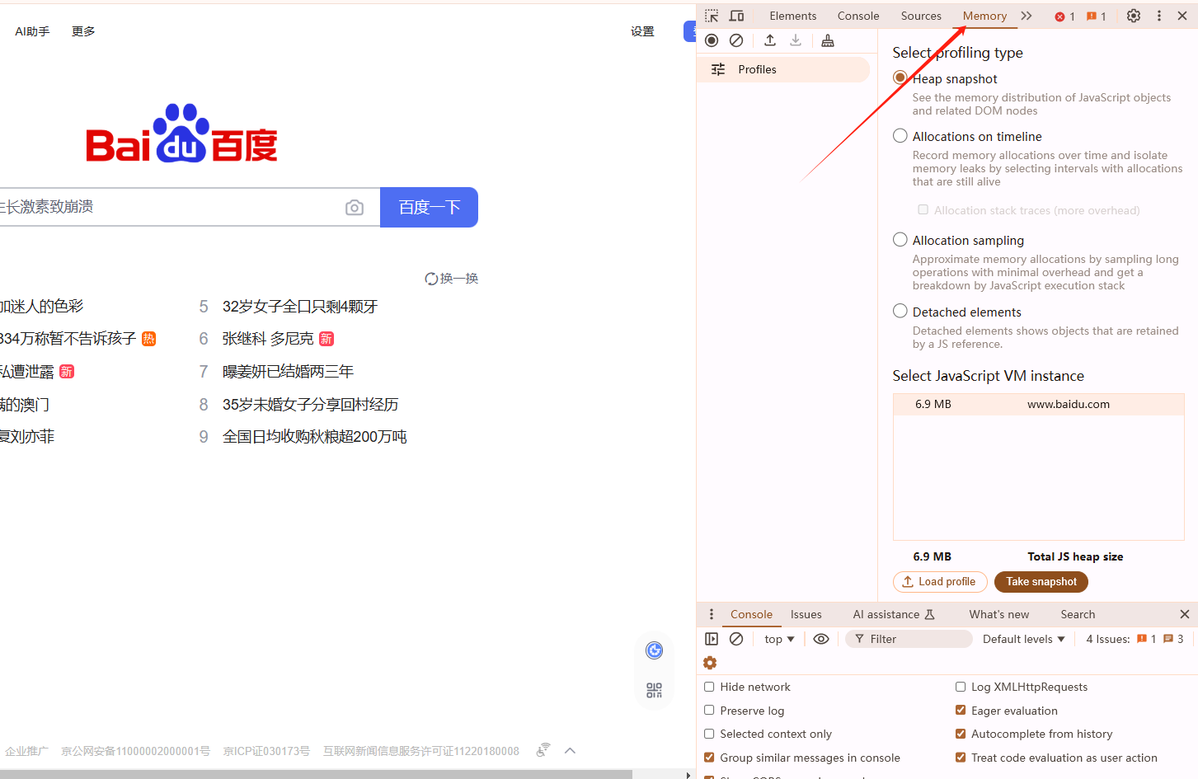Uncheck Treat code evaluation as user action
Viewport: 1198px width, 779px height.
pyautogui.click(x=961, y=758)
